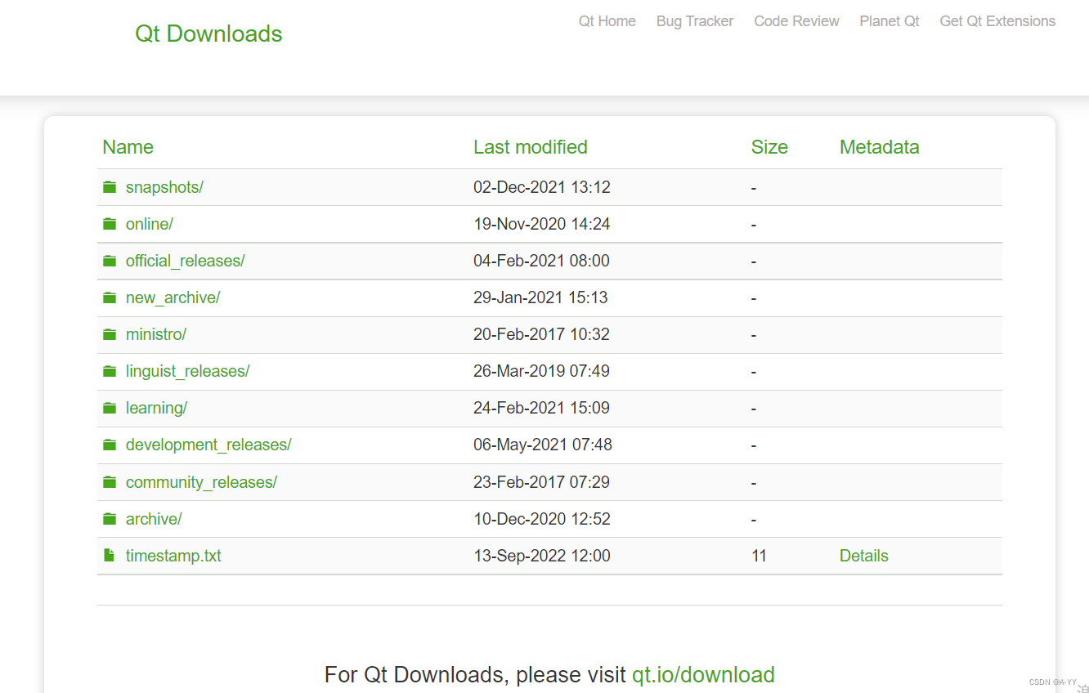This screenshot has height=693, width=1089.
Task: Click the folder icon beside community_releases/
Action: 110,482
